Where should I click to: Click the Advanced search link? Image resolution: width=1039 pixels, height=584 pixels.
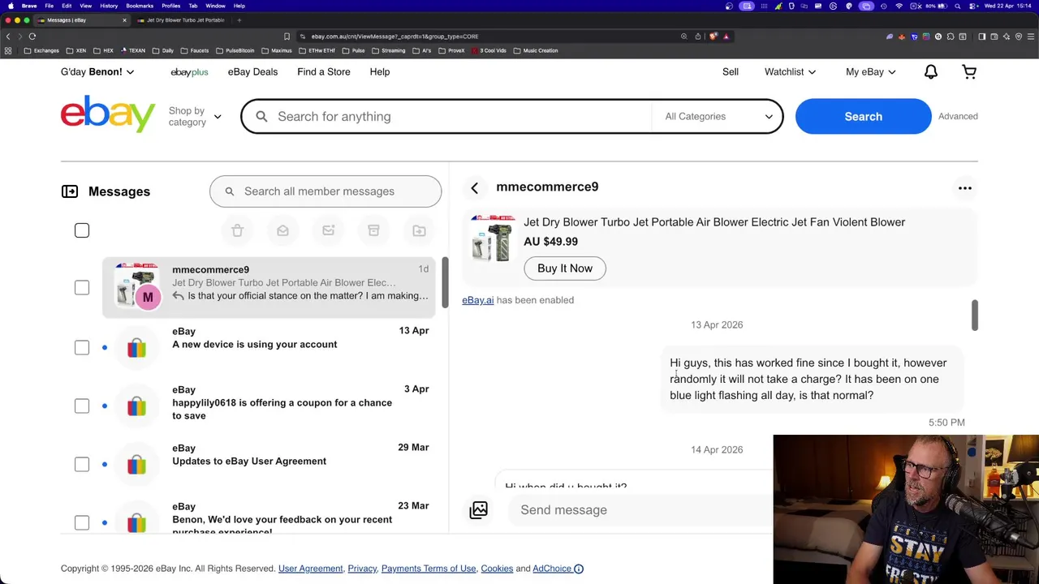click(x=958, y=117)
